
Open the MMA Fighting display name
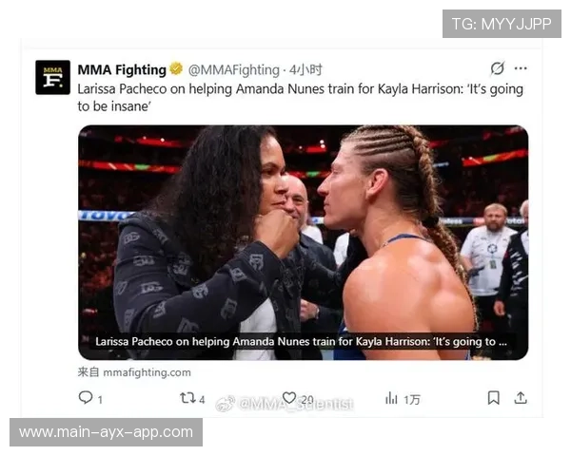pyautogui.click(x=122, y=69)
